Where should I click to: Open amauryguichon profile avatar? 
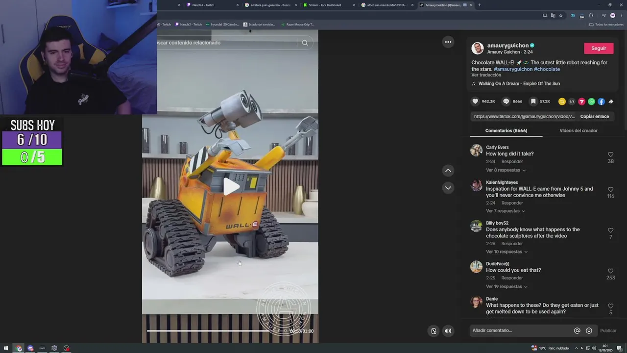(477, 48)
